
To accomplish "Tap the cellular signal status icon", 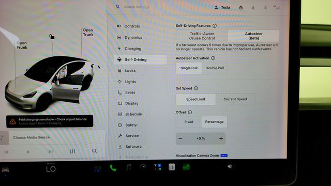I will tap(276, 8).
